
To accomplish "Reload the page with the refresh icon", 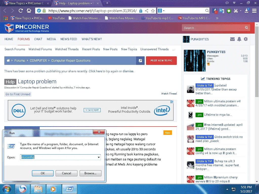I will [x=21, y=11].
